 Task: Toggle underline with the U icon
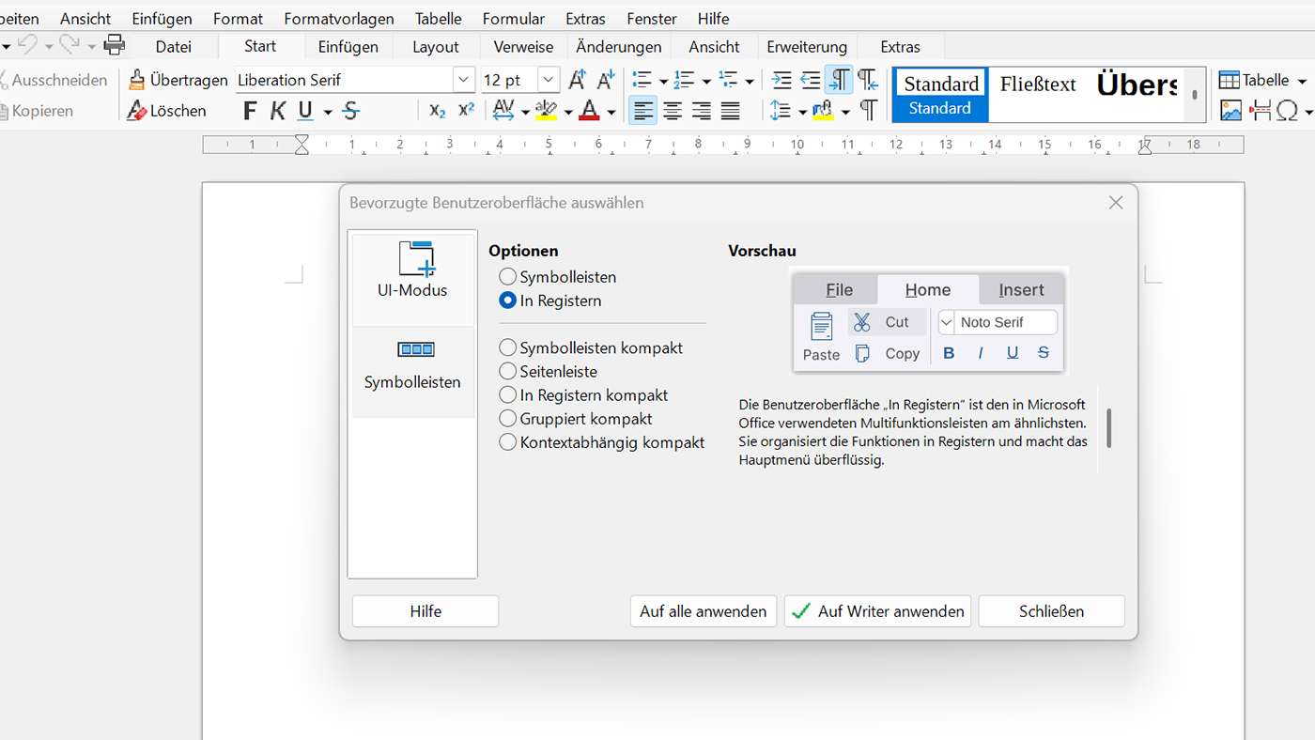tap(305, 111)
